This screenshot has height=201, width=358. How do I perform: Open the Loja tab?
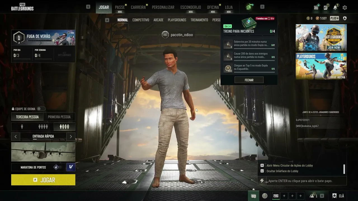[229, 7]
